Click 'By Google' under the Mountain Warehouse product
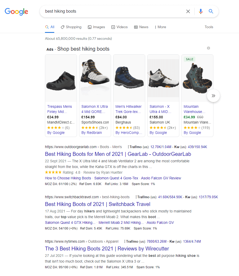Image resolution: width=239 pixels, height=276 pixels. 192,133
